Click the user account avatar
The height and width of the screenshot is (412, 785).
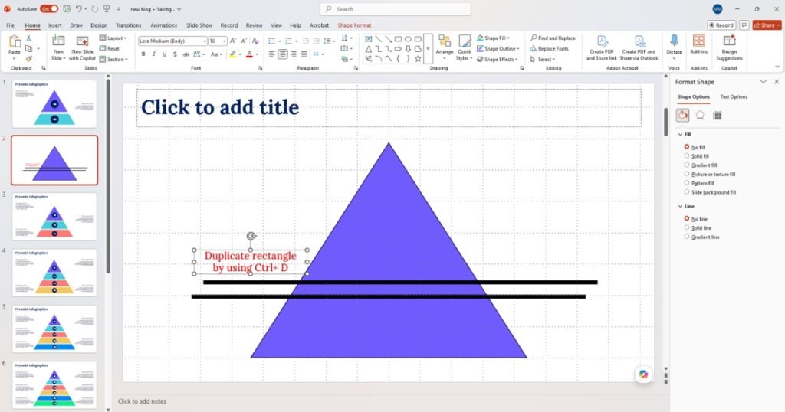pyautogui.click(x=718, y=9)
